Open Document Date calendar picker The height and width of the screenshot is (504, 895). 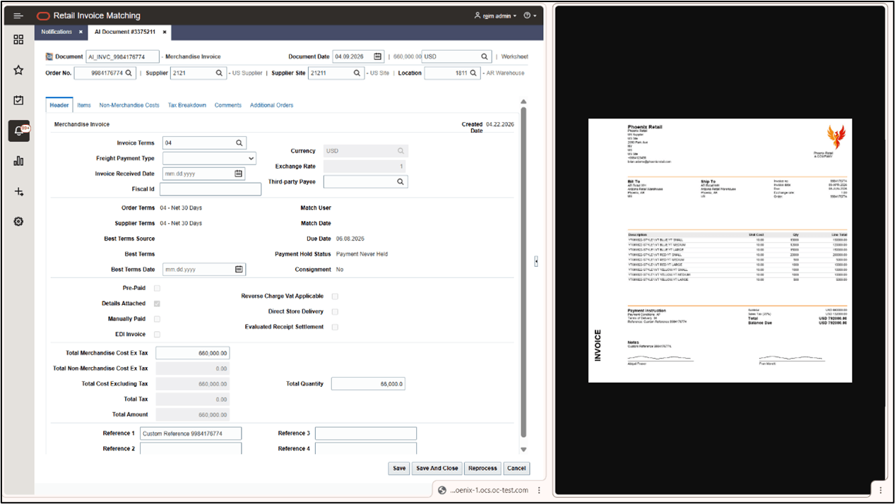pyautogui.click(x=378, y=56)
